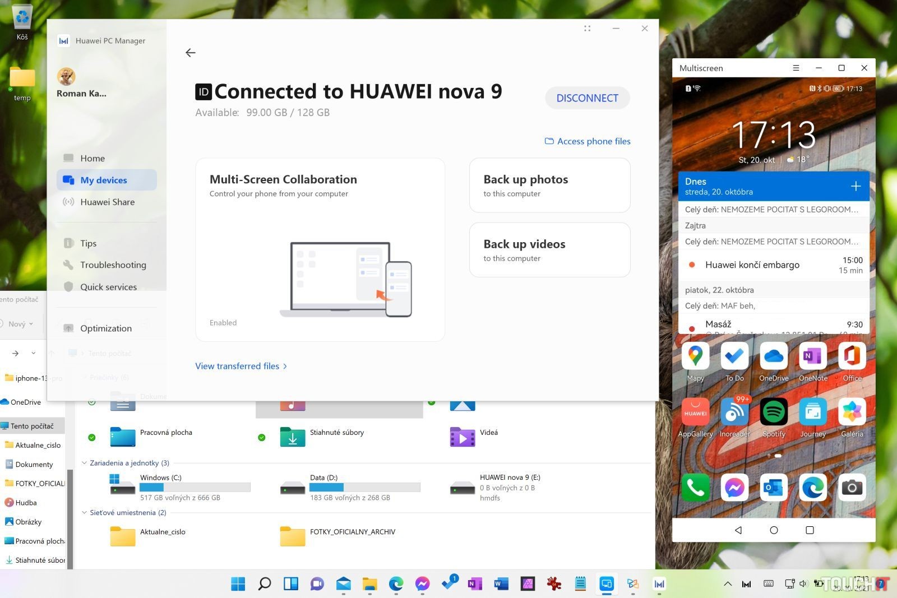Viewport: 897px width, 598px height.
Task: Add a calendar event with plus icon
Action: tap(856, 186)
